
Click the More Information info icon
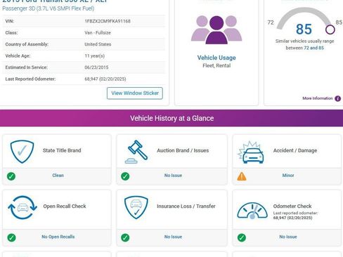point(337,98)
